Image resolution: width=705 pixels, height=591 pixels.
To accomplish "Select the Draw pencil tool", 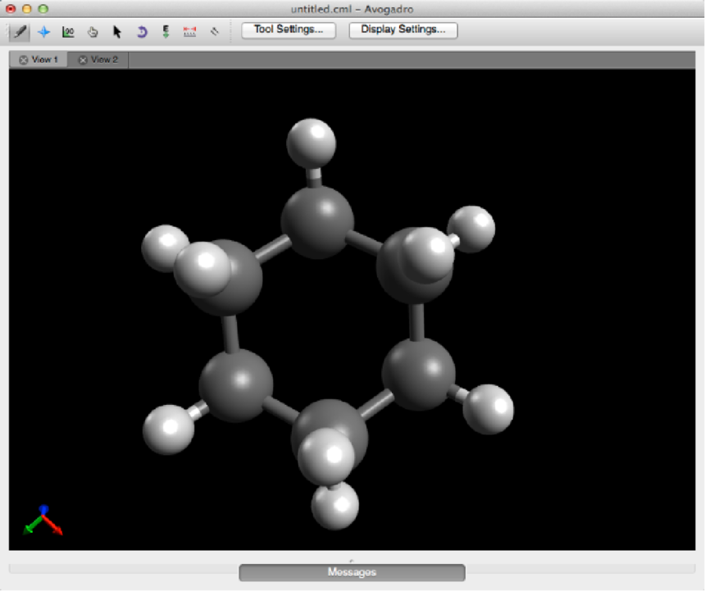I will click(x=18, y=32).
